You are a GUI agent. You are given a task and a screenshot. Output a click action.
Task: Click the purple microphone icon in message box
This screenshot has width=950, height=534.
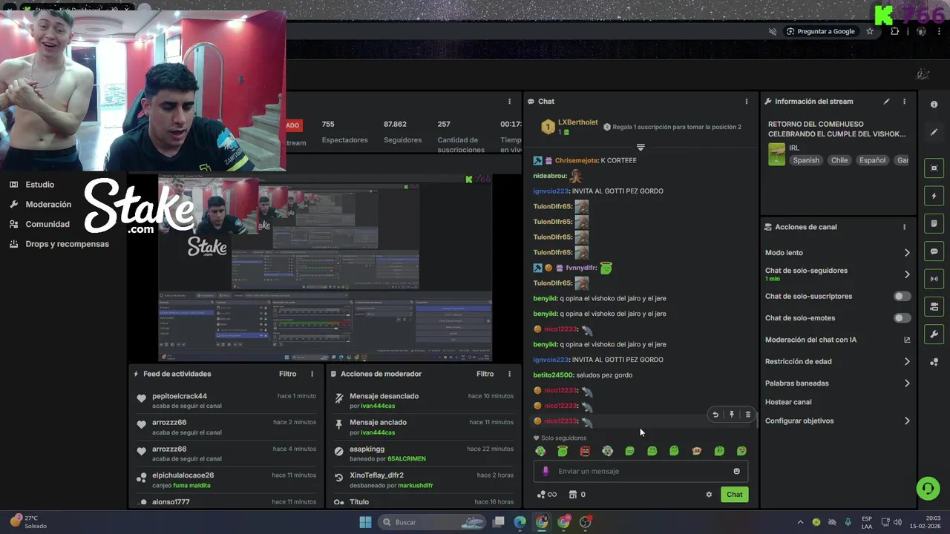(x=546, y=471)
